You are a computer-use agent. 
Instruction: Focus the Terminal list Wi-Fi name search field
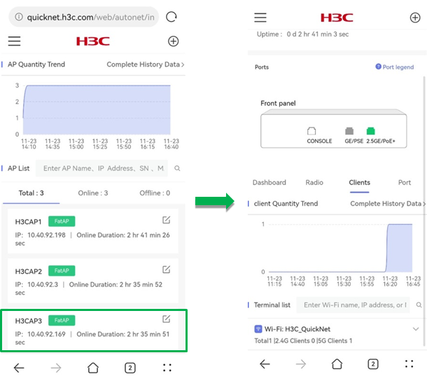(353, 305)
